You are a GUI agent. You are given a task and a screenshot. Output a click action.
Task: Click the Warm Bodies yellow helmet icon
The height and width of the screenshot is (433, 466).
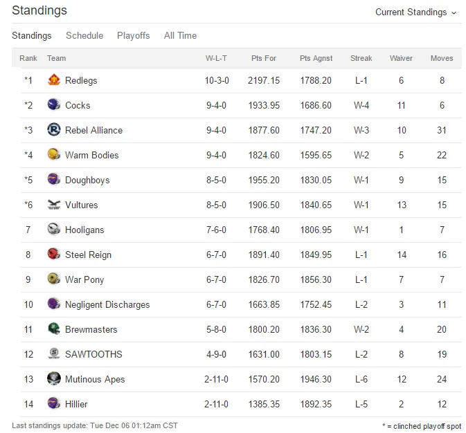pyautogui.click(x=54, y=154)
